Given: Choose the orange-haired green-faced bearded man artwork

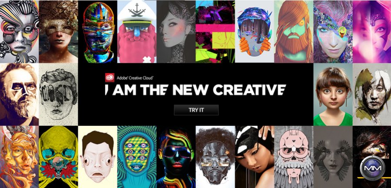Looking at the screenshot, I should [294, 32].
